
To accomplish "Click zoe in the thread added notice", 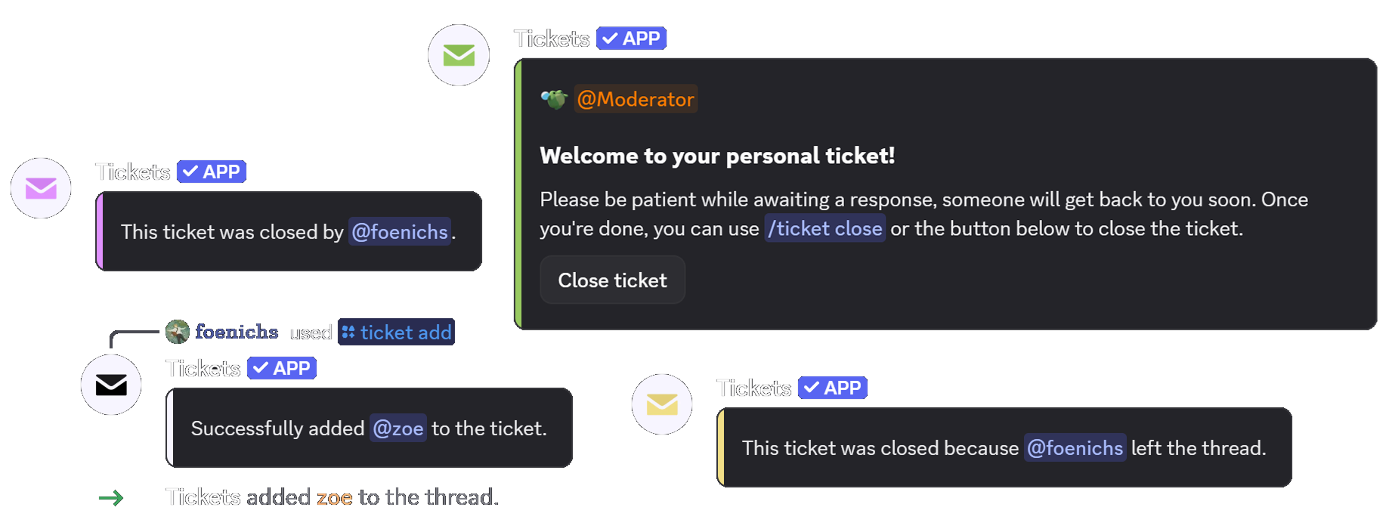I will (333, 497).
